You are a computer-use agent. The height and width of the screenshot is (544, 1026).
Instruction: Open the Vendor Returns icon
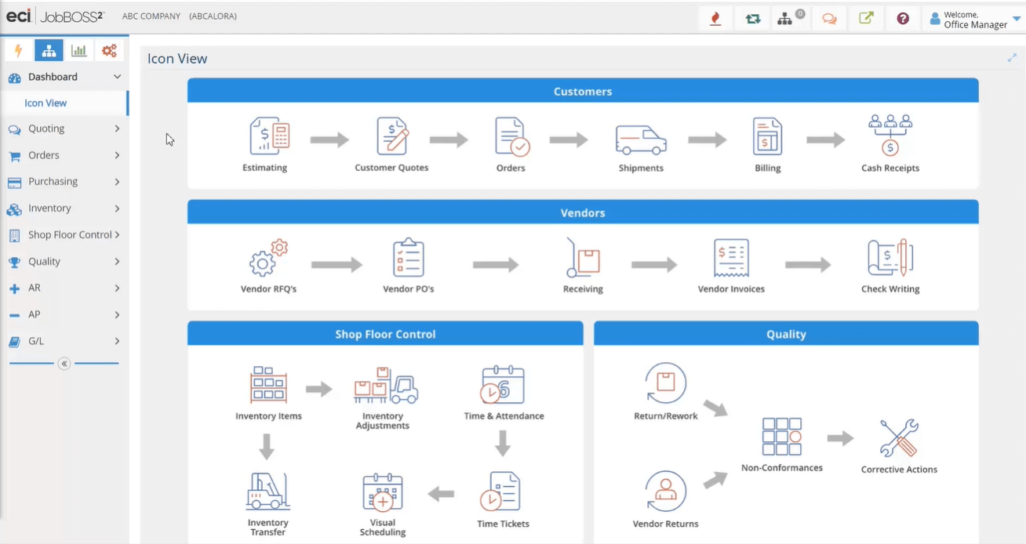665,491
